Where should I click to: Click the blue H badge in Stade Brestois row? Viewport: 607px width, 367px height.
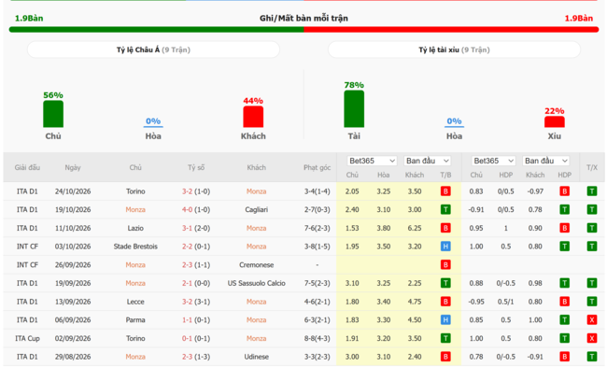[x=445, y=247]
